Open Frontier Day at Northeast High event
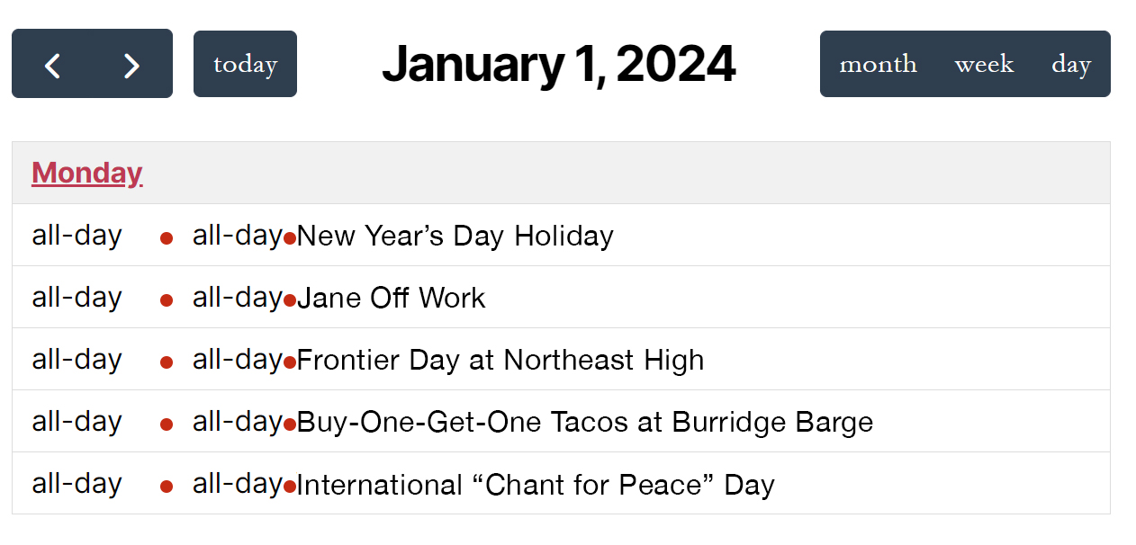The image size is (1136, 545). 500,361
